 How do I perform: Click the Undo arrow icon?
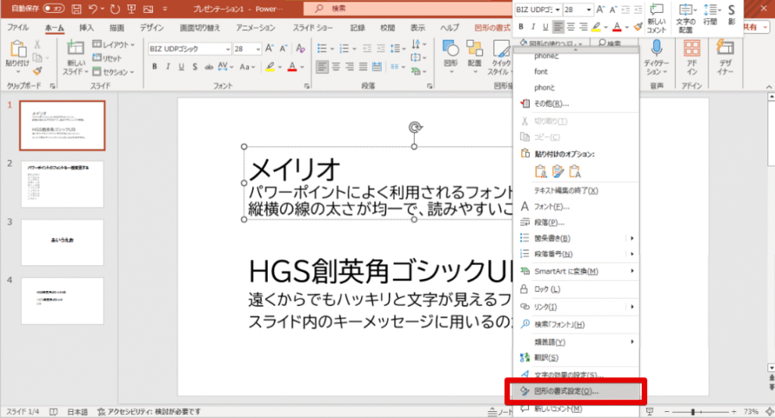[92, 8]
